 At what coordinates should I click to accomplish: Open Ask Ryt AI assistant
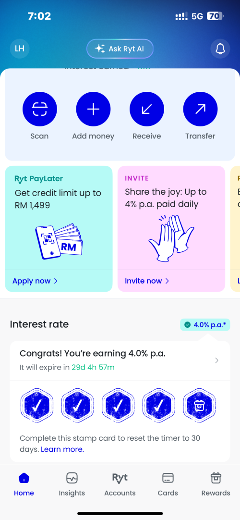(120, 49)
